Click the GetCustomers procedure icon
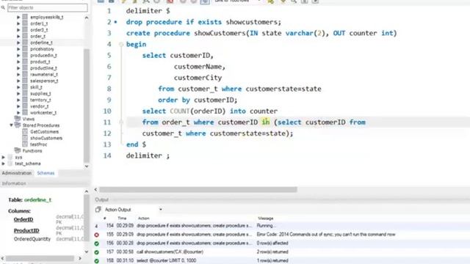This screenshot has width=470, height=264. tap(25, 132)
